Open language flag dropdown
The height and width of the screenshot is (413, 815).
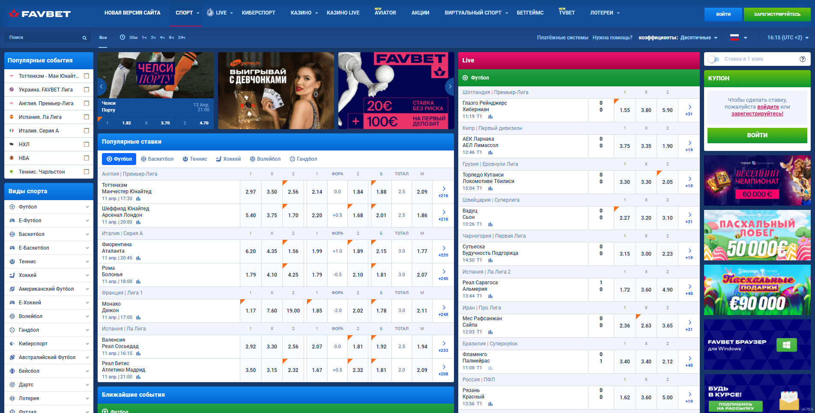point(739,38)
